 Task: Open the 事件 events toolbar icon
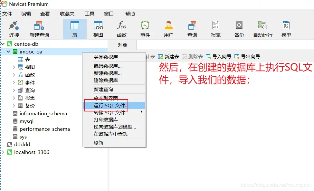[x=145, y=29]
